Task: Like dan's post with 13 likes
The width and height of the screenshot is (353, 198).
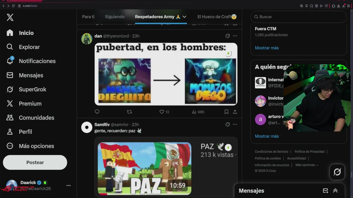Action: point(164,112)
